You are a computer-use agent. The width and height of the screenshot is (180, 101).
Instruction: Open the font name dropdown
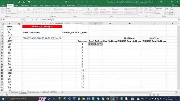28,9
